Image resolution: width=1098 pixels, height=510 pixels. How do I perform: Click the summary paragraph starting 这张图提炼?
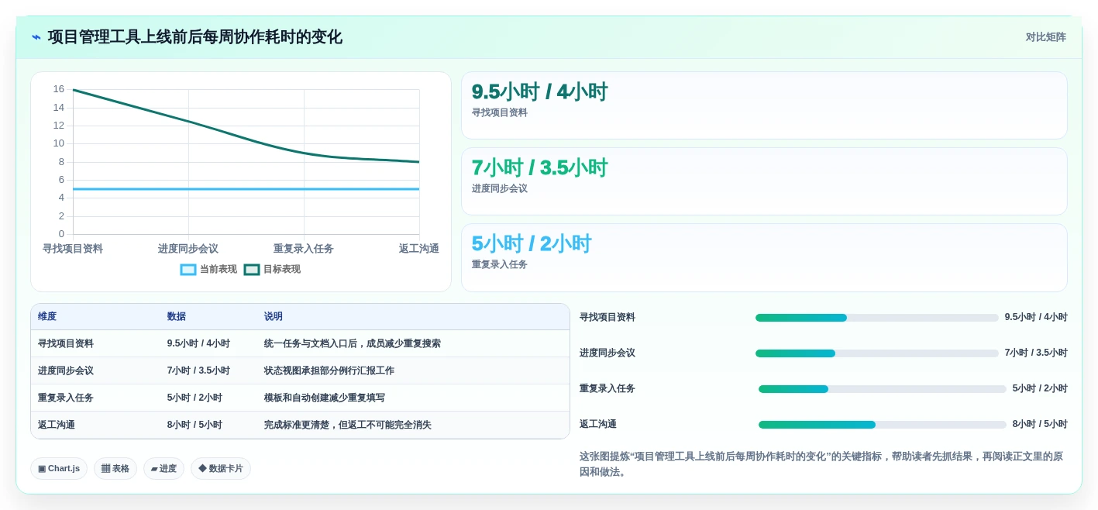(821, 464)
